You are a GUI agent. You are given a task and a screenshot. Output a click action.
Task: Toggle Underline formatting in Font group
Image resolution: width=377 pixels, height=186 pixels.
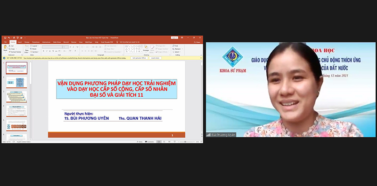(50, 51)
